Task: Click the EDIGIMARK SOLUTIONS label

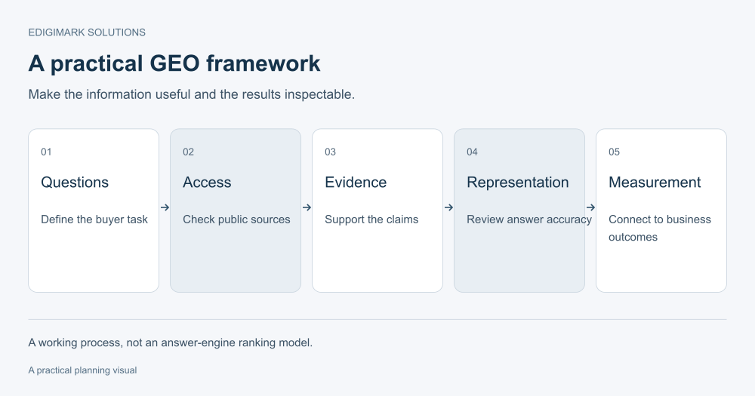Action: point(87,32)
